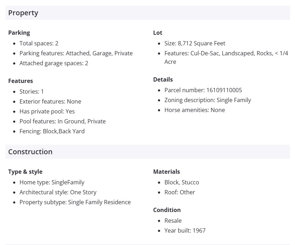Viewport: 295px width, 245px height.
Task: Click the Fencing: Block,Back Yard entry
Action: click(52, 131)
